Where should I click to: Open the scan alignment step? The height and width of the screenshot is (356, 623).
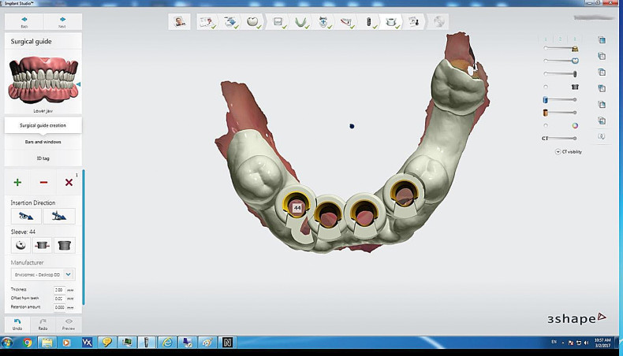coord(323,22)
